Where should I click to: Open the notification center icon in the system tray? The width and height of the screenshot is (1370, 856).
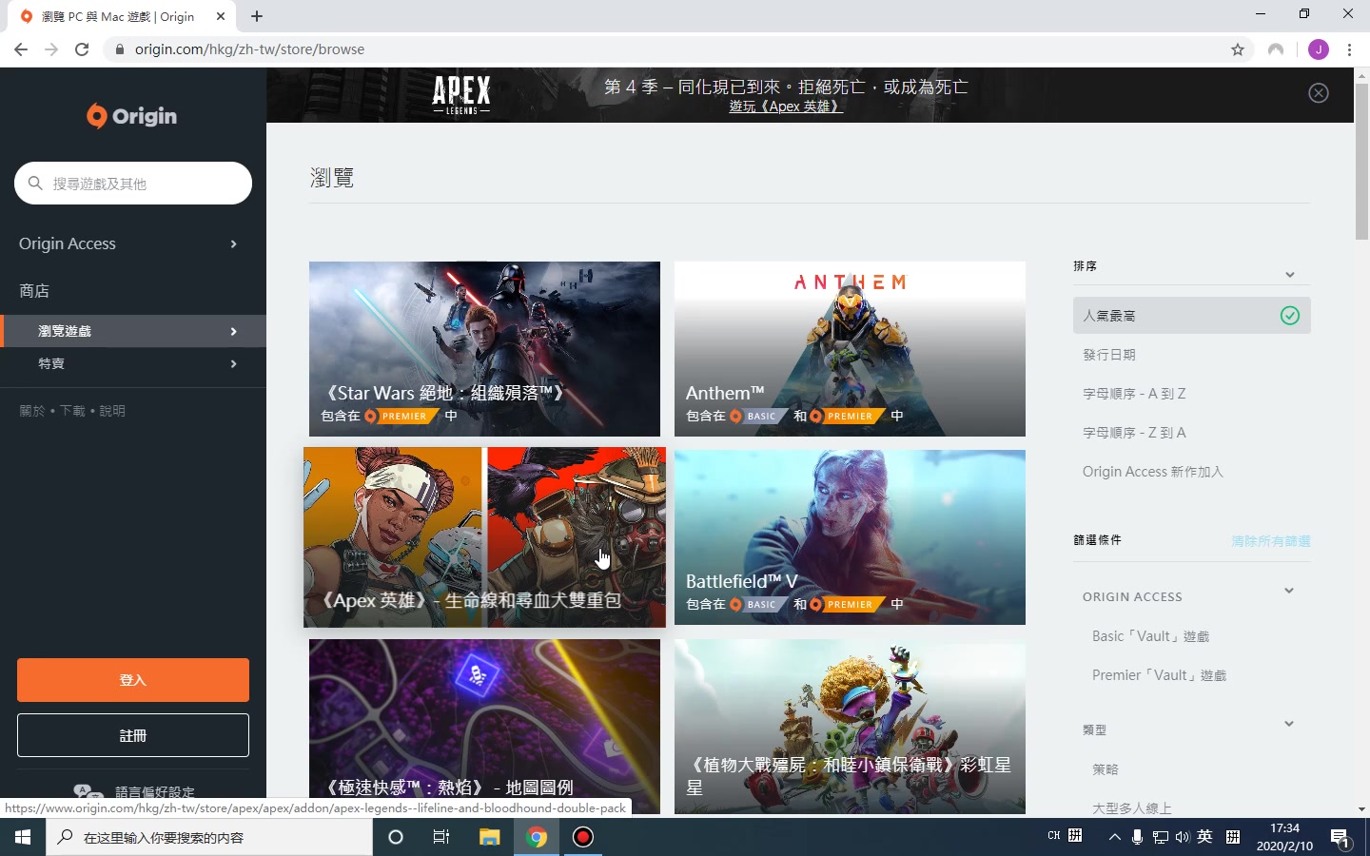pos(1346,837)
